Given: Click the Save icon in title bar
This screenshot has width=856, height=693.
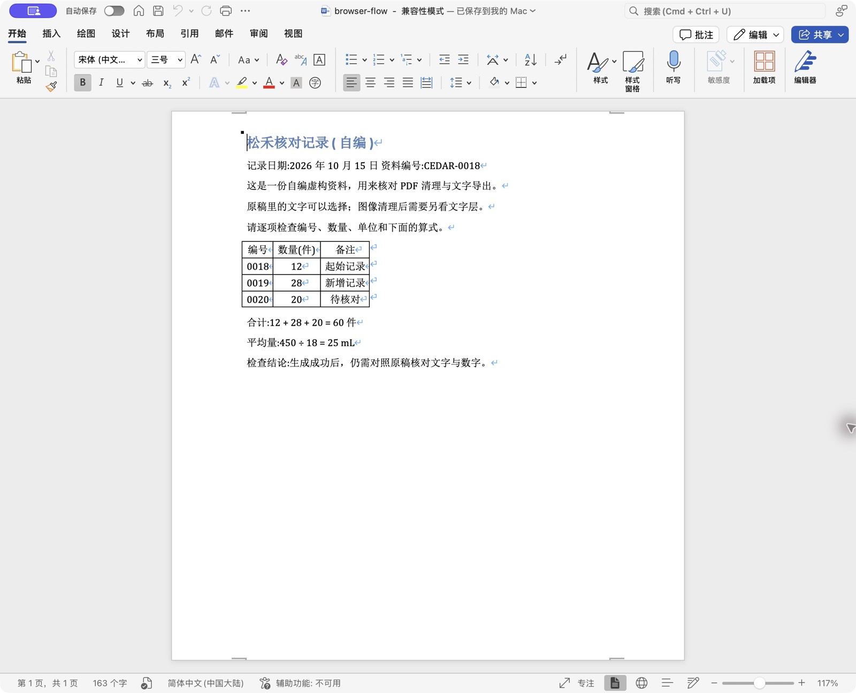Looking at the screenshot, I should click(x=158, y=11).
